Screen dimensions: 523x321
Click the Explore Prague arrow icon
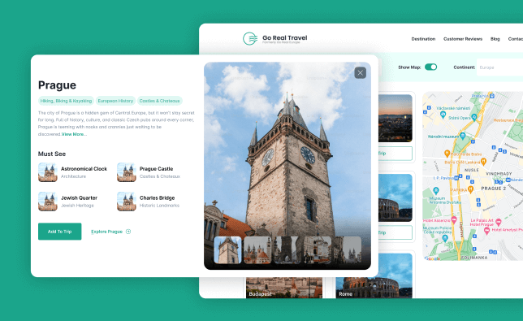(128, 232)
